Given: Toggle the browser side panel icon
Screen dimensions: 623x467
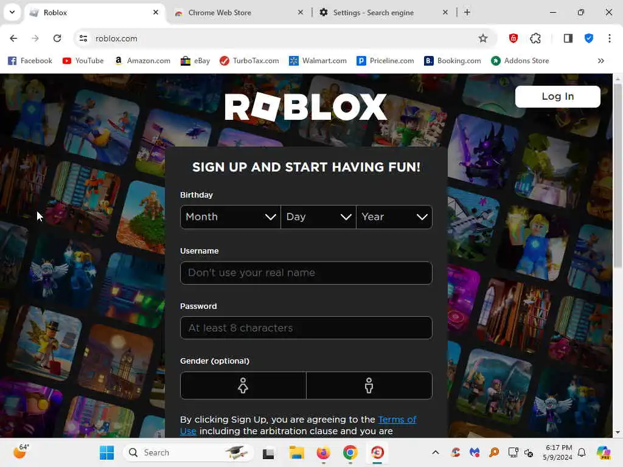Looking at the screenshot, I should coord(568,38).
